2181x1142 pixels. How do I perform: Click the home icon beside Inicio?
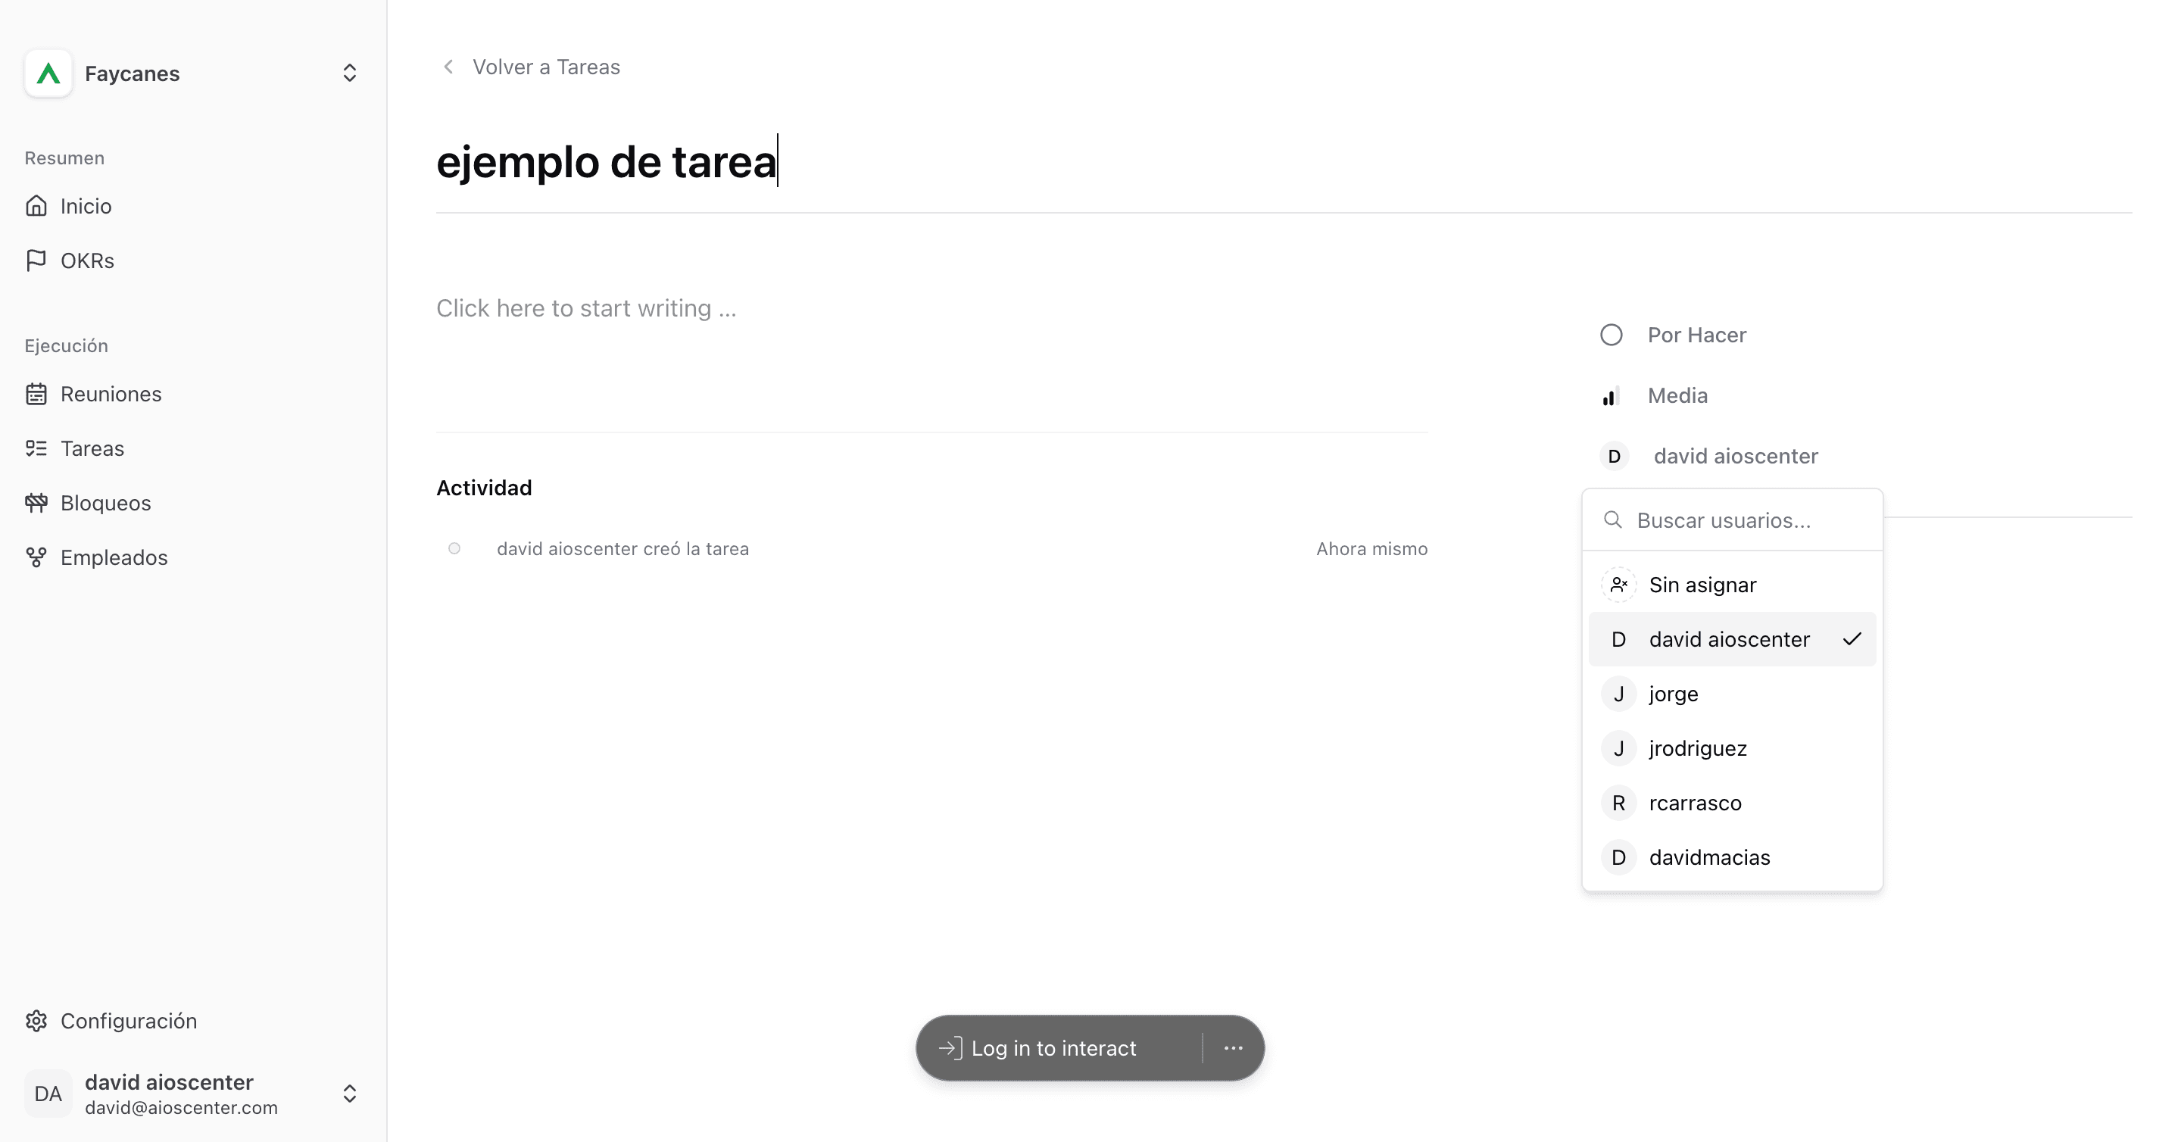(x=36, y=206)
